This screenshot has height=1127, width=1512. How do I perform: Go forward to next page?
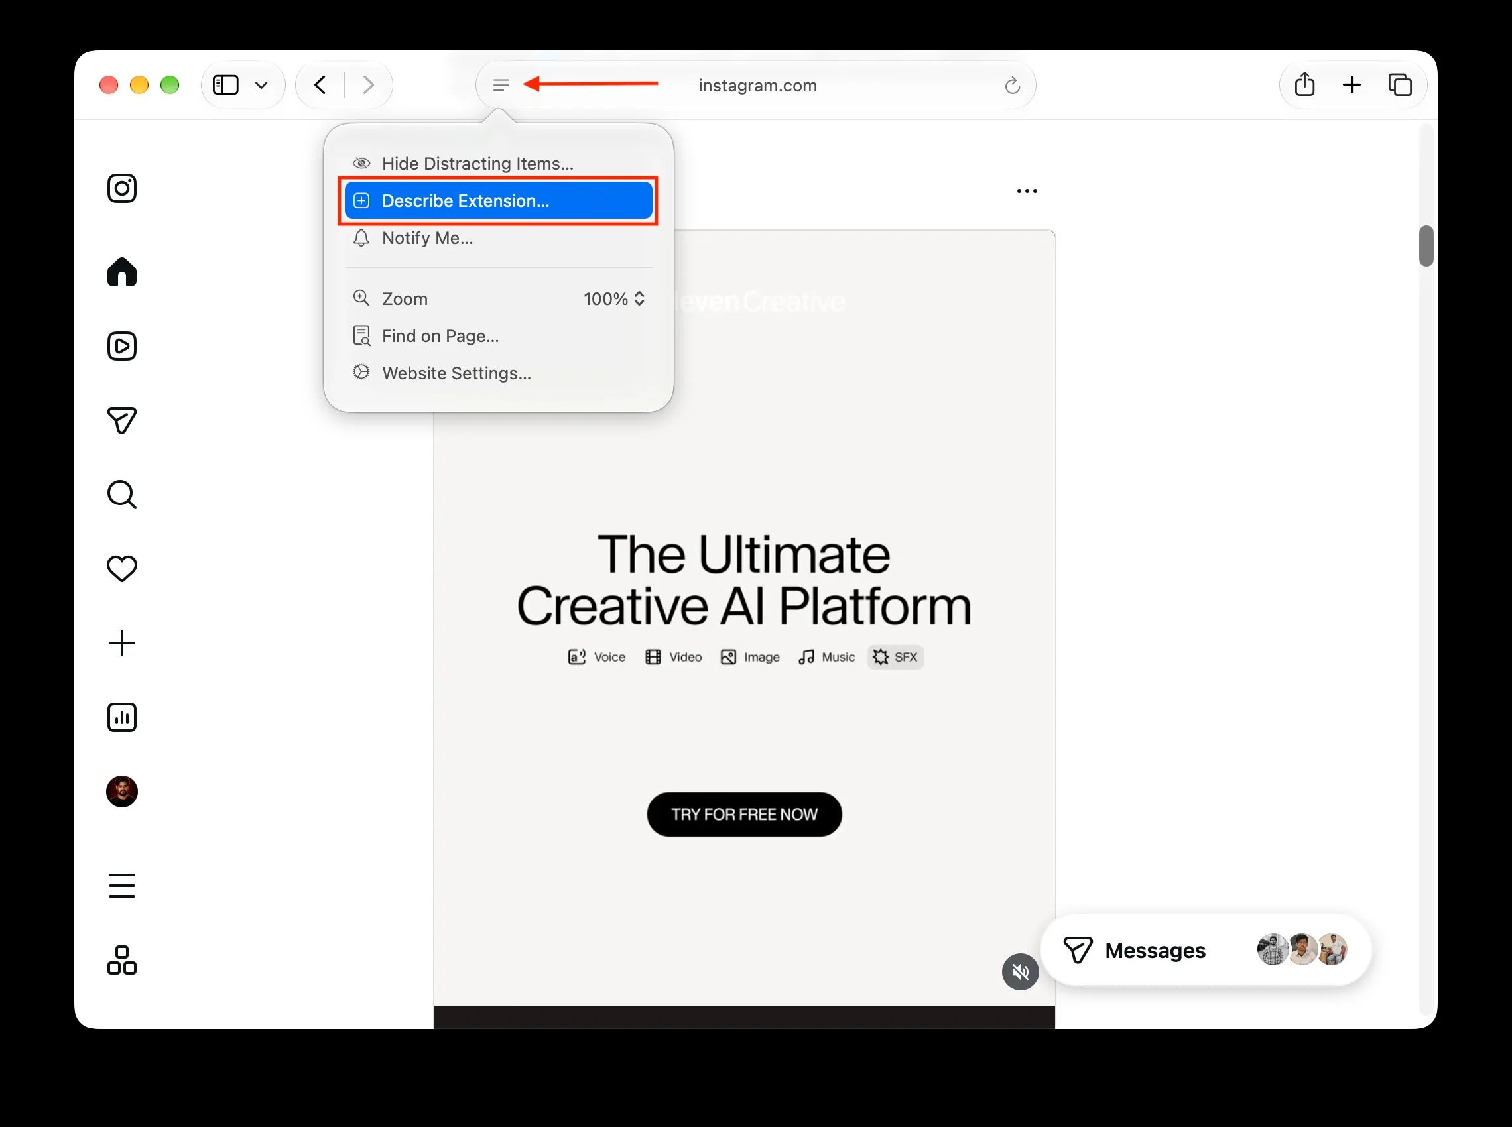(x=369, y=85)
